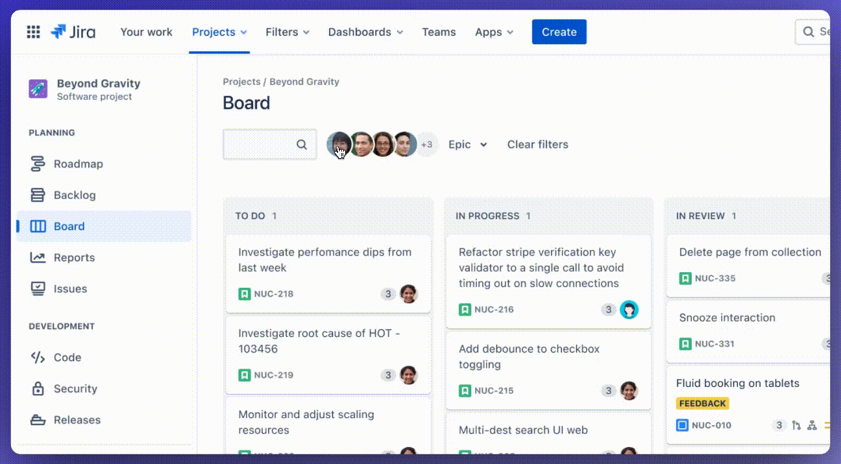The width and height of the screenshot is (841, 464).
Task: Click the assignee avatar on the NUC-219 card
Action: [x=408, y=375]
